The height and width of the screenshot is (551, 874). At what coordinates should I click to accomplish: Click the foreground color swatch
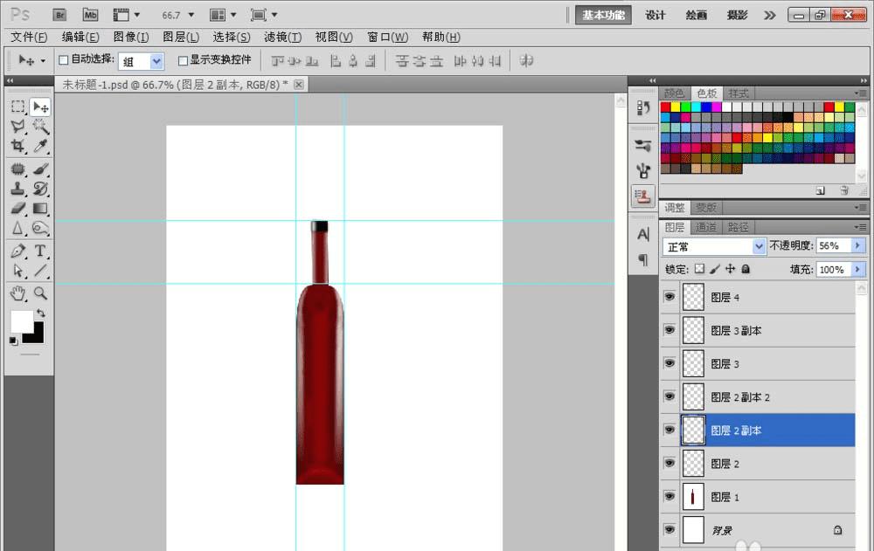click(21, 320)
